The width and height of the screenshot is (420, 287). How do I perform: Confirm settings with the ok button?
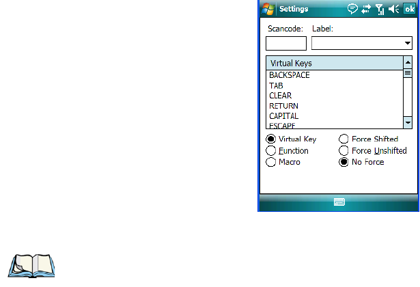(x=410, y=9)
